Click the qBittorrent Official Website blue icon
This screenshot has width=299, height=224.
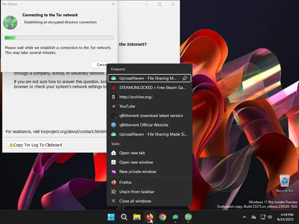114,125
